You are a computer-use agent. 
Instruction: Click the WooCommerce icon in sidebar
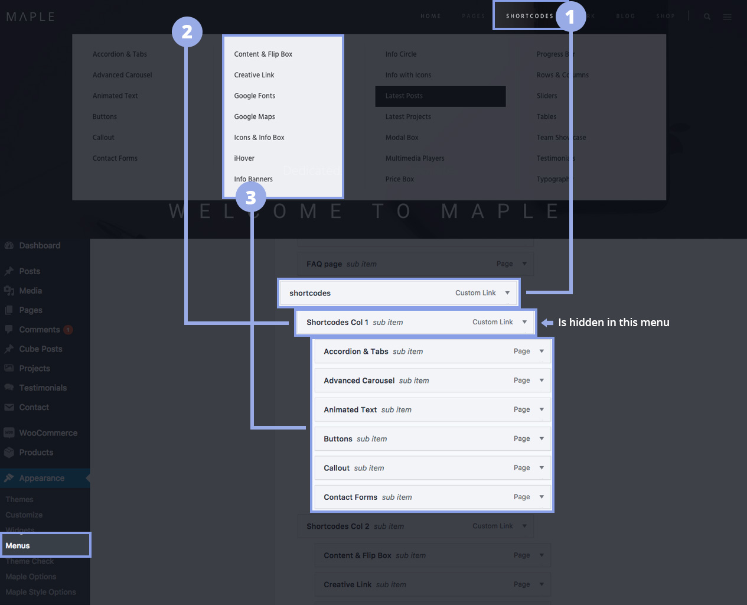[x=9, y=433]
